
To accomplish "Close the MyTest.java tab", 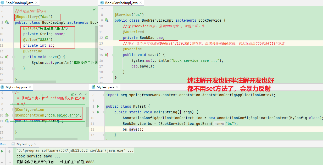I will click(117, 87).
